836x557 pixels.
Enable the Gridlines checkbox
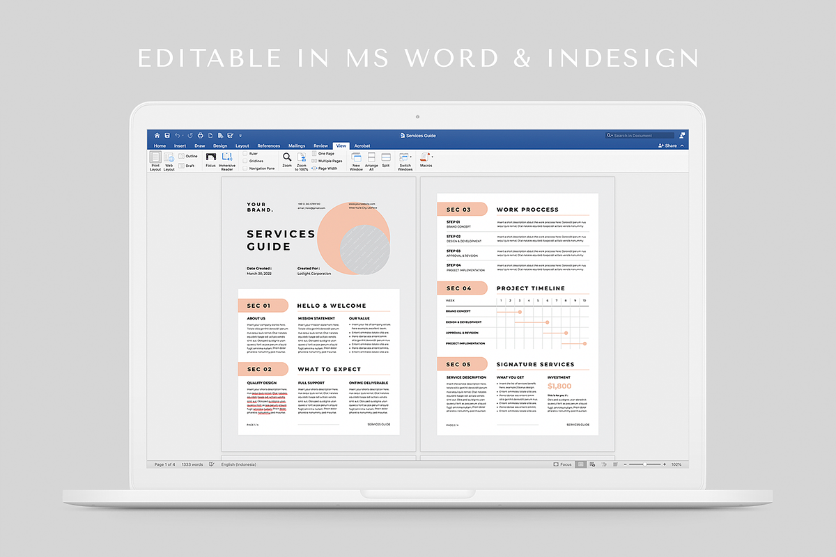(245, 161)
